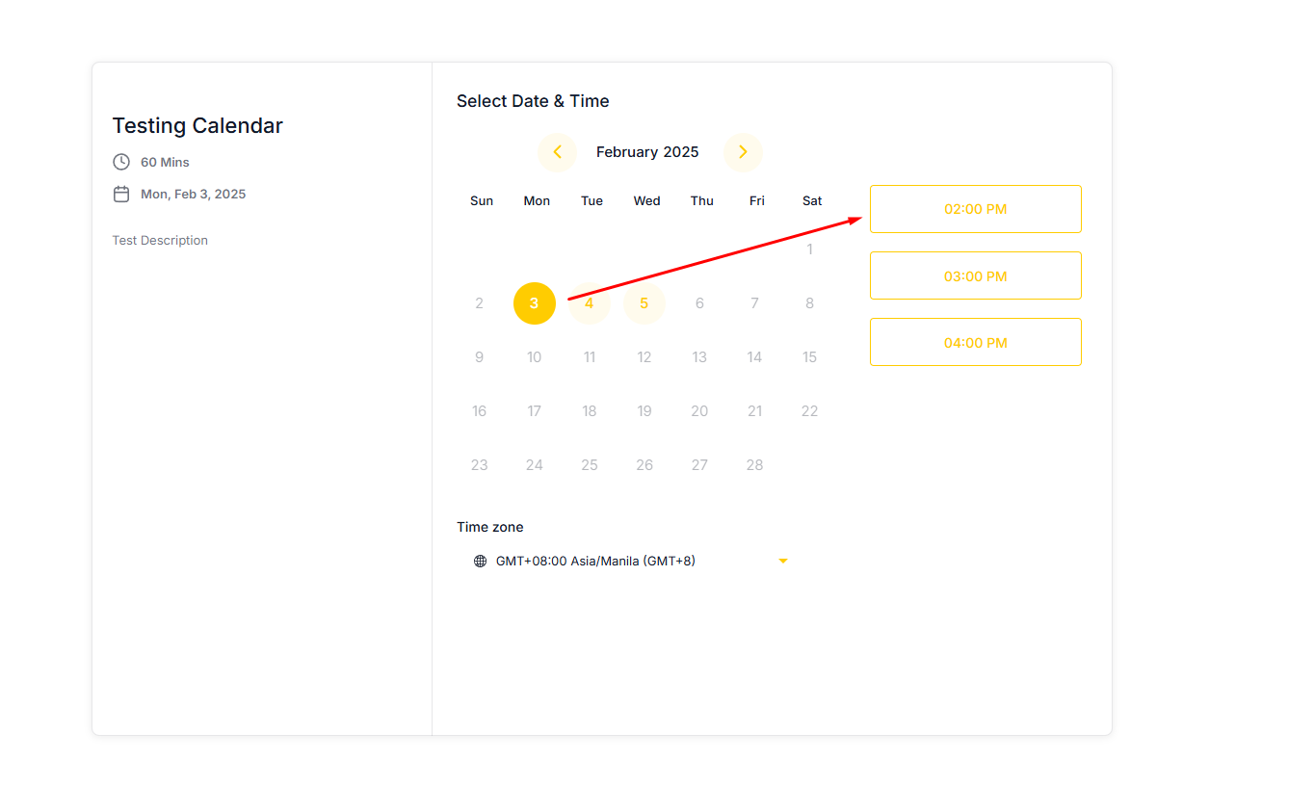Image resolution: width=1314 pixels, height=812 pixels.
Task: Click the February 2025 month label
Action: coord(647,152)
